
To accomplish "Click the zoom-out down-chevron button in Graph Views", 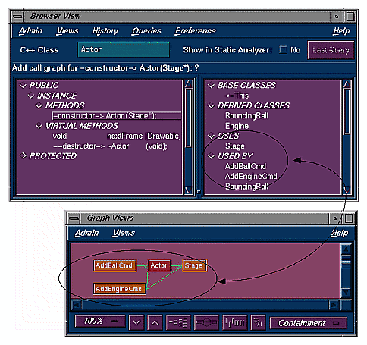I will [x=136, y=322].
